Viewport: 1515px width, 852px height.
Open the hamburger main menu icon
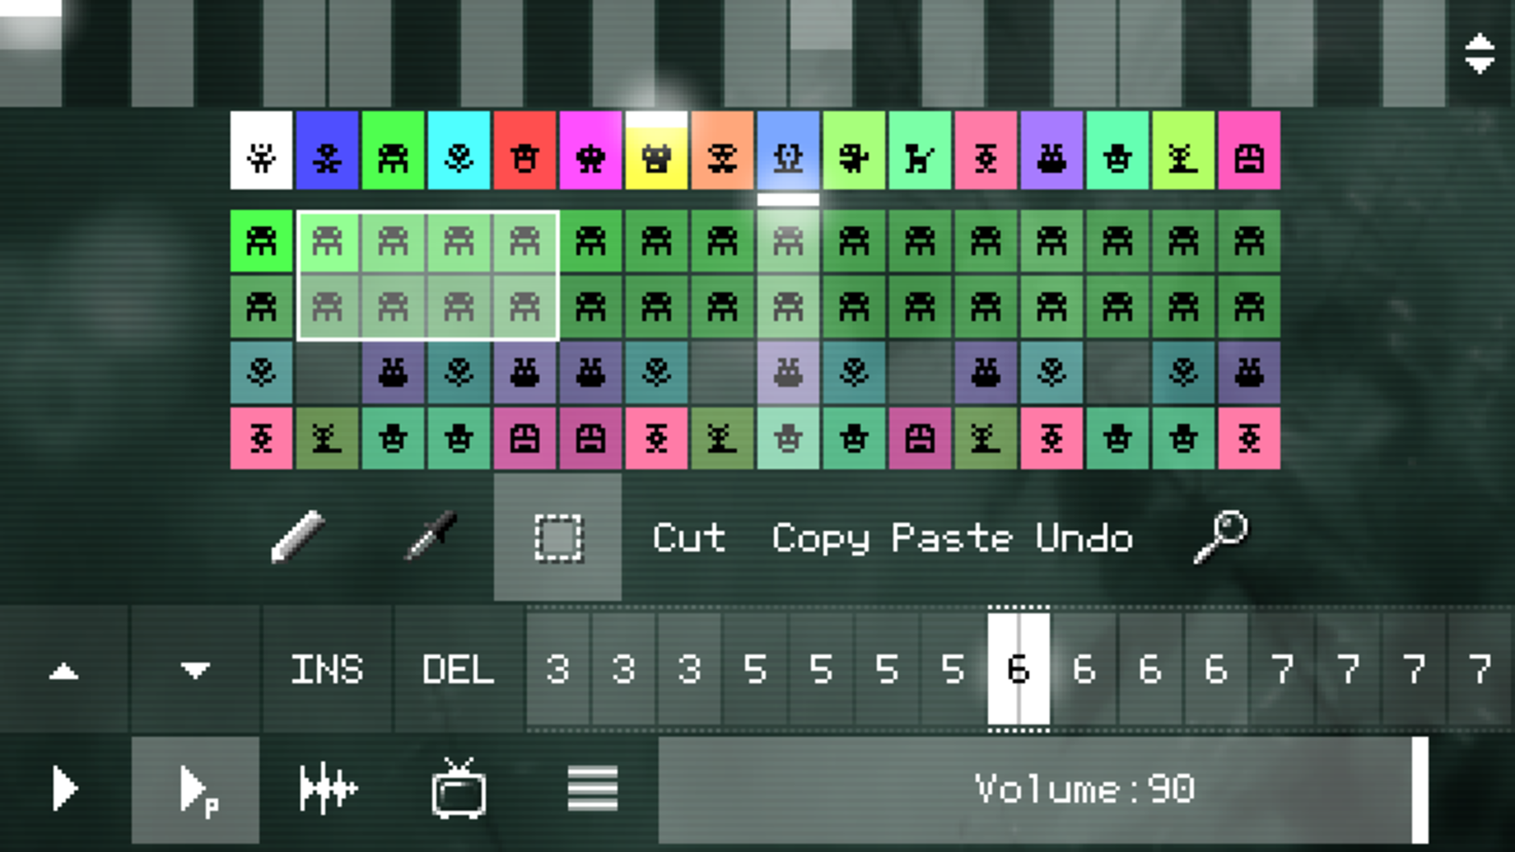(x=592, y=790)
